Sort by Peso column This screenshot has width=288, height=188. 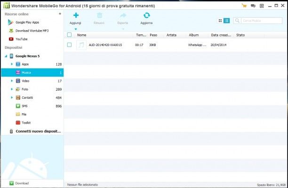[153, 35]
